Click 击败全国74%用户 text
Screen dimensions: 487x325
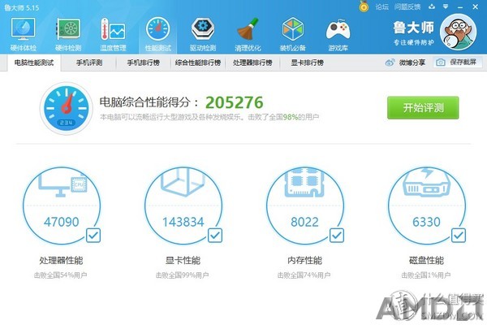coord(304,275)
